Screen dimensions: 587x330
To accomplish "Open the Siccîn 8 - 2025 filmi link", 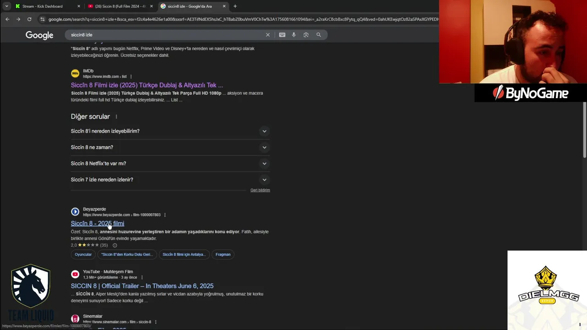I will [x=97, y=223].
